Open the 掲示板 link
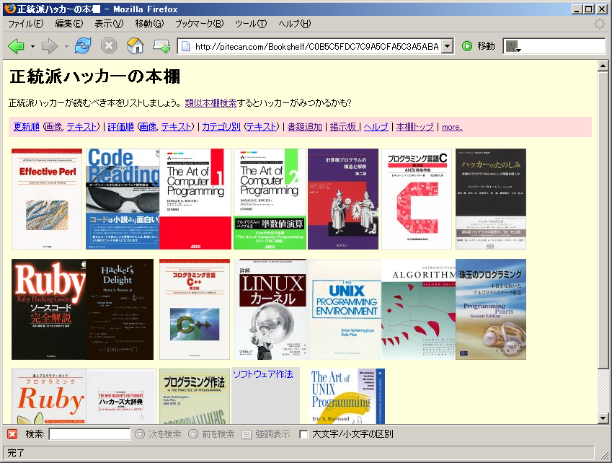The image size is (612, 463). [343, 127]
